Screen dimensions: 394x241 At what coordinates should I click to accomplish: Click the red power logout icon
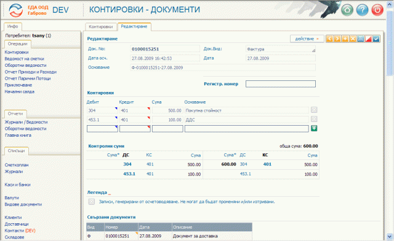(377, 10)
